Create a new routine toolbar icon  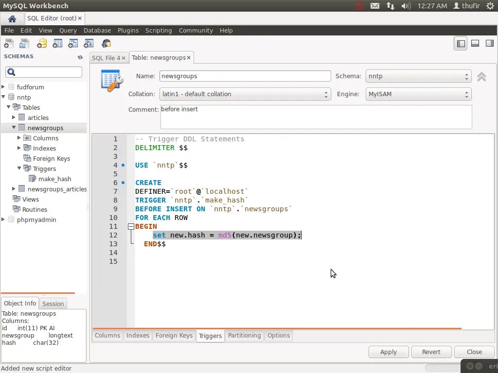coord(89,43)
